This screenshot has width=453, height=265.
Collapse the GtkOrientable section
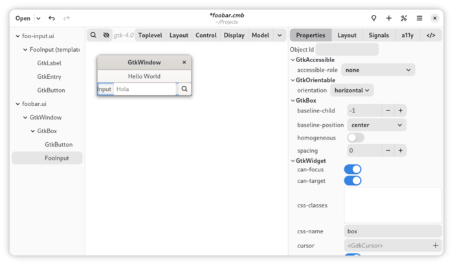[293, 80]
